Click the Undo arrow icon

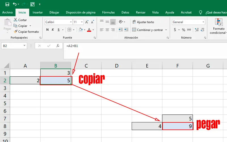click(x=14, y=4)
